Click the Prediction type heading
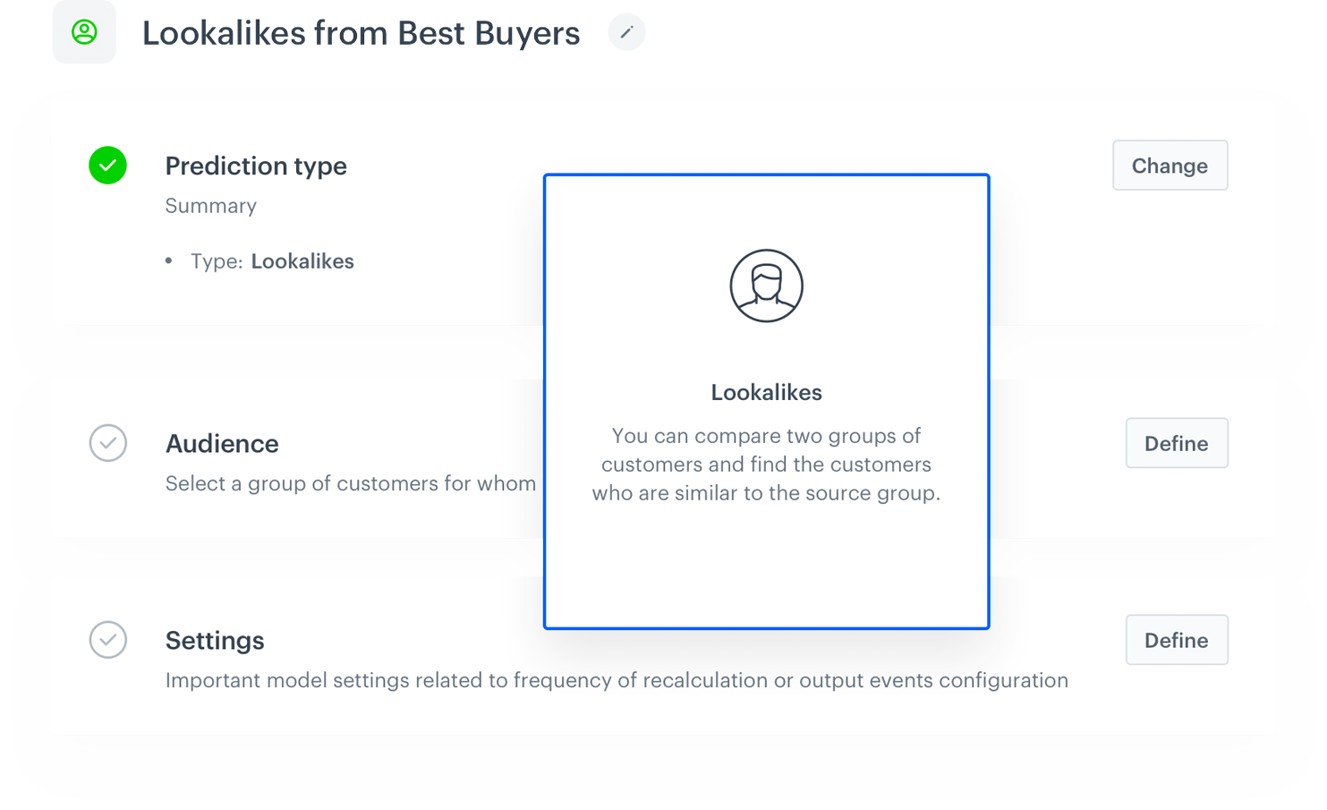This screenshot has width=1327, height=810. pos(256,166)
